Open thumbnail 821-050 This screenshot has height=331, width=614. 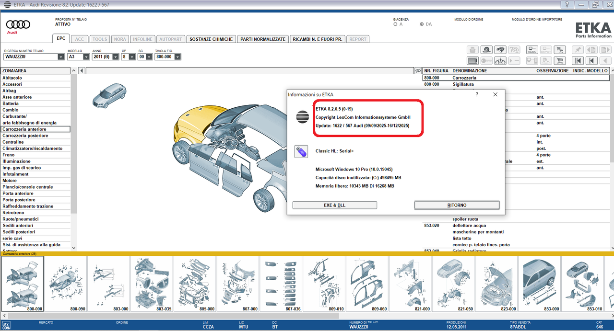(453, 284)
